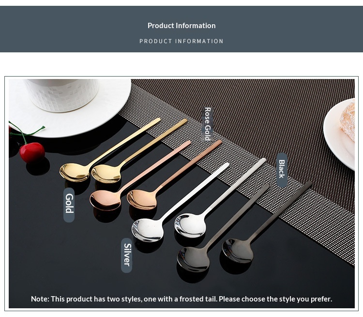Click the Rose Gold color label
Screen dimensions: 363x317
coord(208,124)
